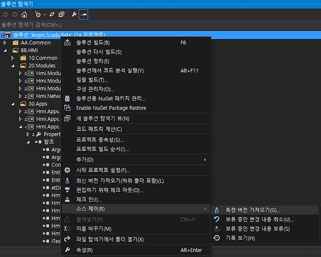
Task: Expand the Hmi.Netwo project node
Action: coord(20,96)
